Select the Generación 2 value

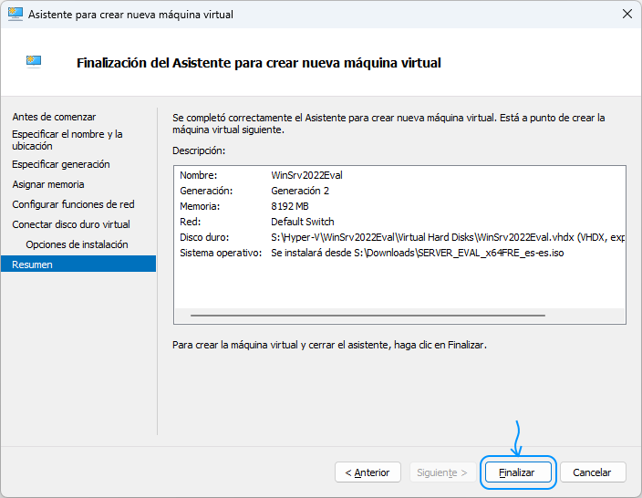(300, 191)
